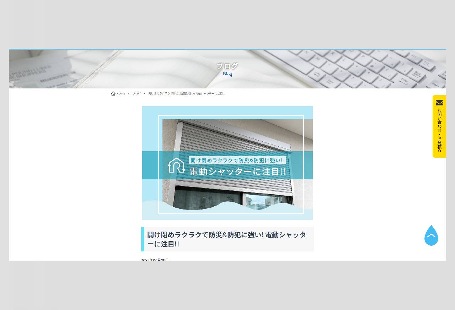Open the HOME breadcrumb link
455x310 pixels.
click(121, 94)
